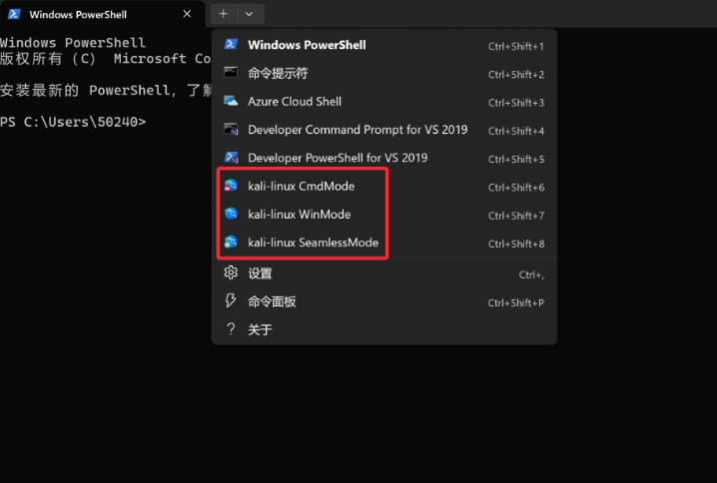The height and width of the screenshot is (483, 717).
Task: Open kali-linux WinMode profile
Action: (x=384, y=215)
